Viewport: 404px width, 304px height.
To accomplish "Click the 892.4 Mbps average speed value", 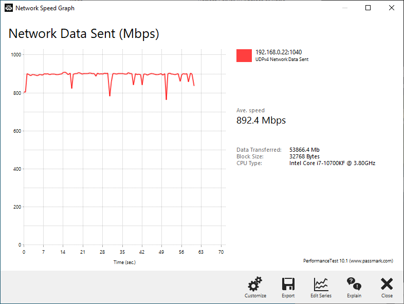I will click(261, 120).
